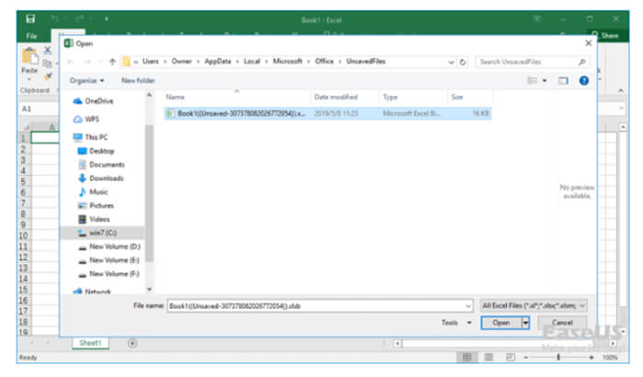643x377 pixels.
Task: Open the Organize dropdown menu
Action: 86,81
